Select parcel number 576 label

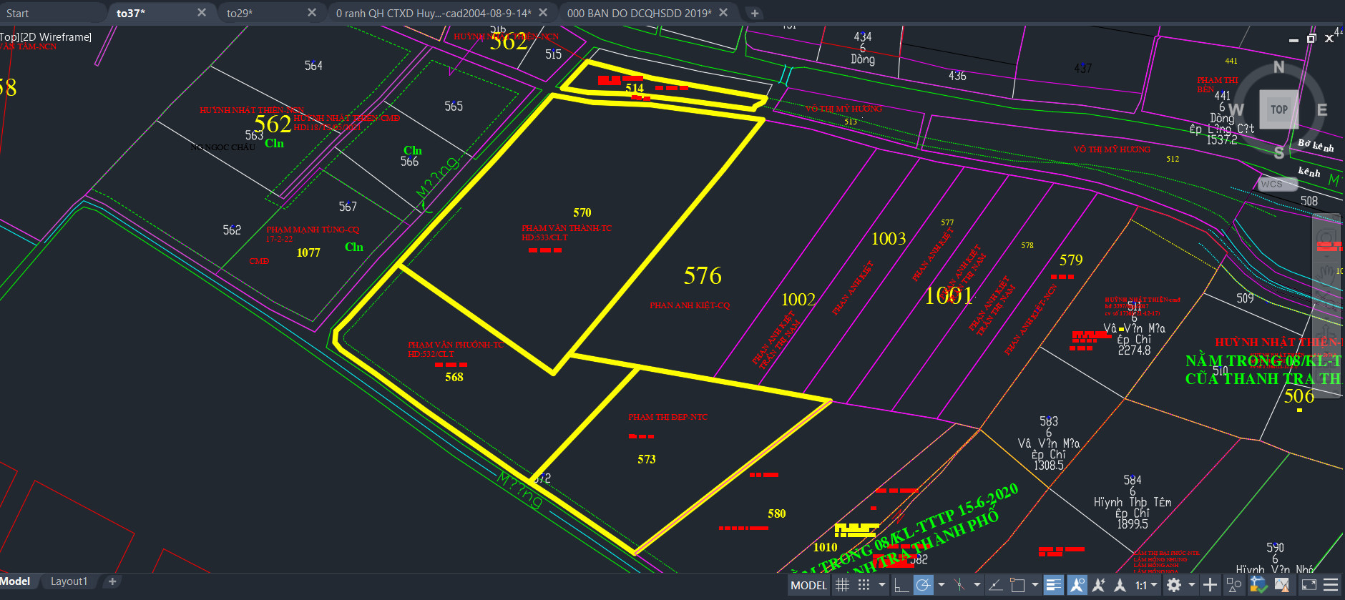pos(703,275)
